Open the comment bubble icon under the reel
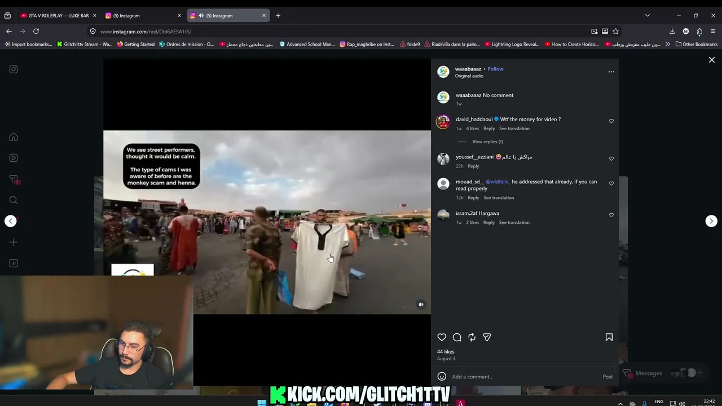Viewport: 722px width, 406px height. click(x=457, y=337)
